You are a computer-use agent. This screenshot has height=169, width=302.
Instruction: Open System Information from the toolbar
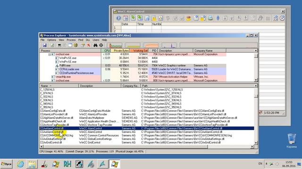(59, 45)
